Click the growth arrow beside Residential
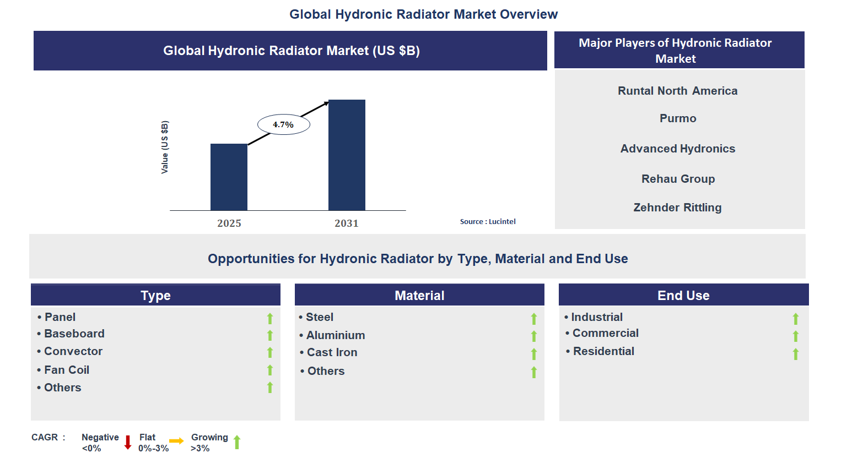Viewport: 847px width, 458px height. coord(795,354)
